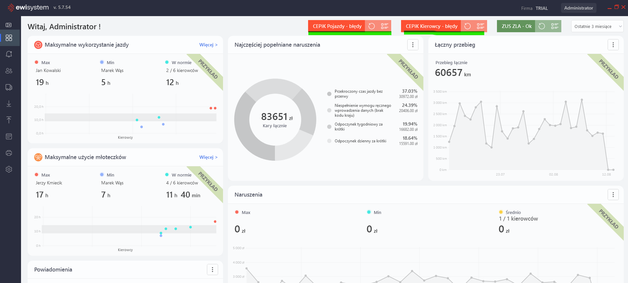
Task: Open the calendar from the sidebar
Action: pos(9,136)
